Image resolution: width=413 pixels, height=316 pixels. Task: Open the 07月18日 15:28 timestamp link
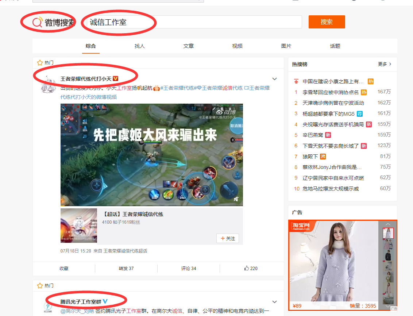tap(76, 251)
